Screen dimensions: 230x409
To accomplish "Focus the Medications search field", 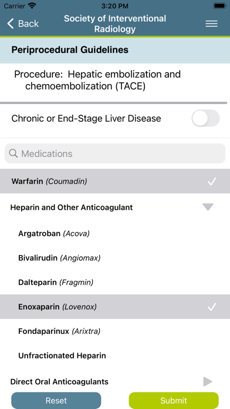I will (x=115, y=153).
